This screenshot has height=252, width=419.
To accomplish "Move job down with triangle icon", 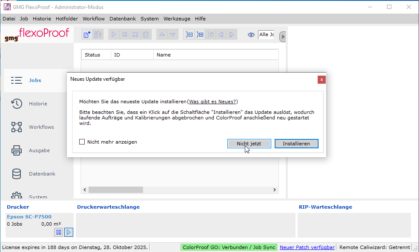I will click(172, 34).
